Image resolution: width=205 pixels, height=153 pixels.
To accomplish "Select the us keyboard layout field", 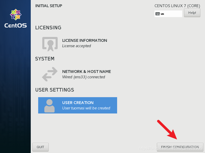I will (168, 14).
